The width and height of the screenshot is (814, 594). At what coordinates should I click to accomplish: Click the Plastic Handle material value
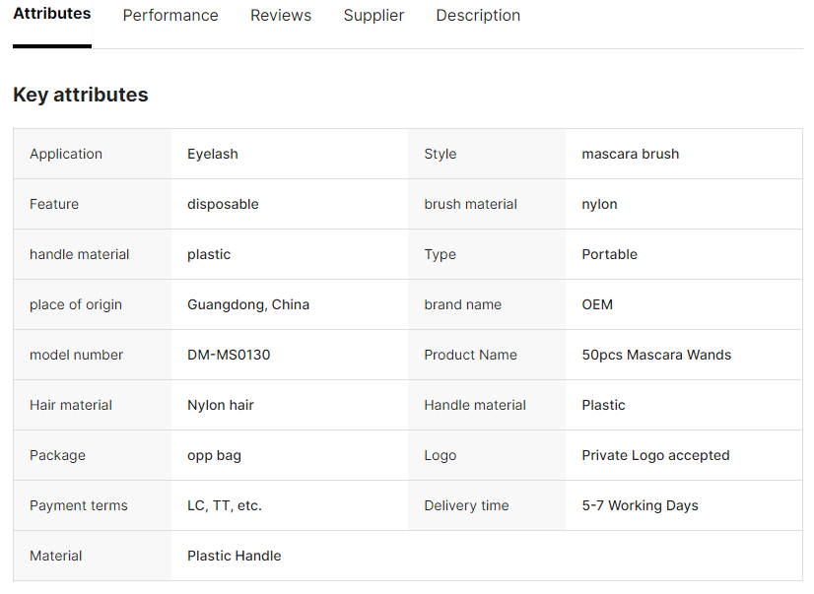click(235, 556)
